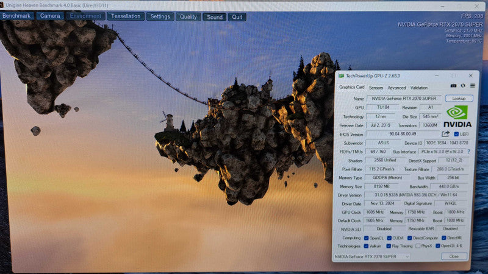Open Heaven Settings
The height and width of the screenshot is (274, 488).
pos(160,17)
